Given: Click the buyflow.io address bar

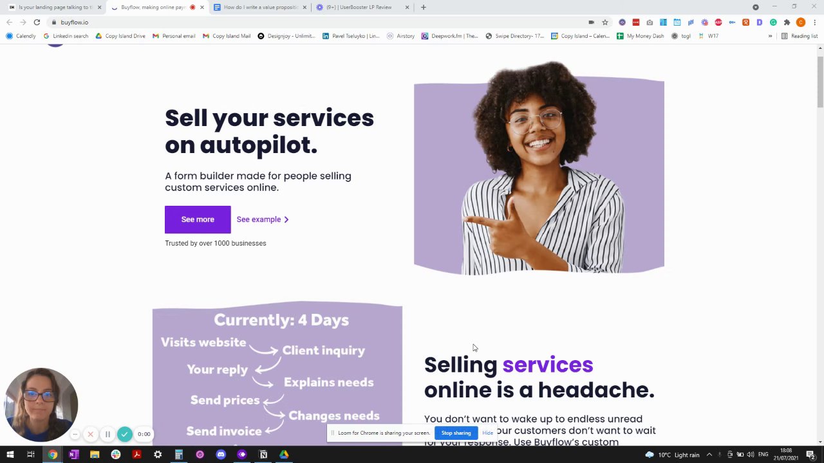Looking at the screenshot, I should click(x=322, y=23).
